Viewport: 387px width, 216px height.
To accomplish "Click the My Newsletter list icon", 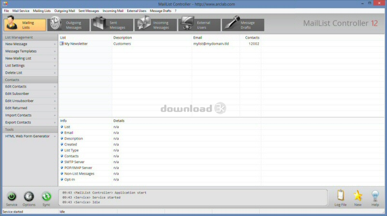I will pyautogui.click(x=61, y=43).
